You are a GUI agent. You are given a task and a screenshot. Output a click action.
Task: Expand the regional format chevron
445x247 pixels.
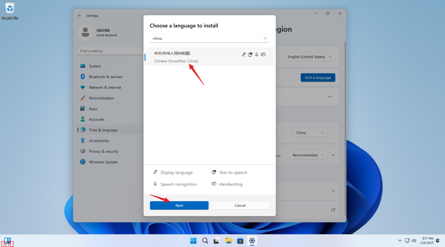point(333,155)
